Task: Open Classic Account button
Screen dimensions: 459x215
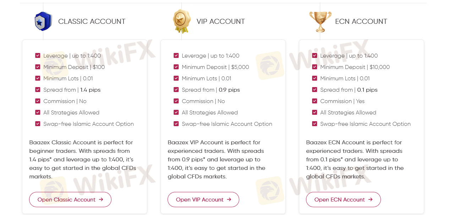Action: (66, 200)
